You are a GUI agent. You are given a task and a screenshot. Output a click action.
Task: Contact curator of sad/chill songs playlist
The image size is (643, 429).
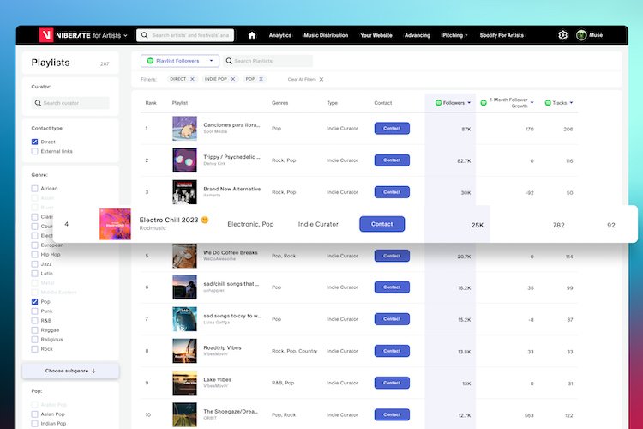(392, 287)
